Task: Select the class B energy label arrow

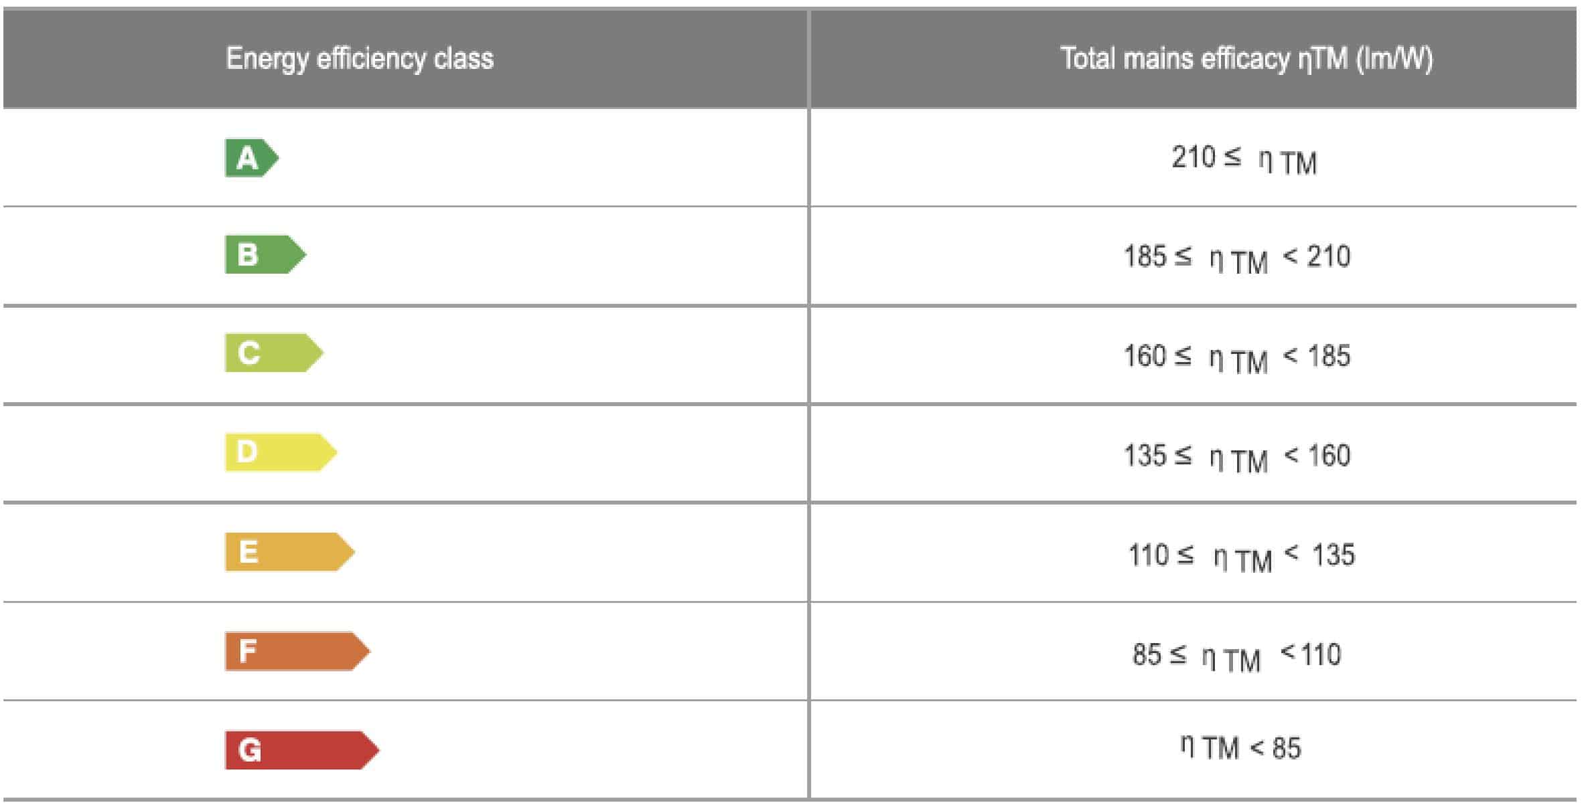Action: (265, 254)
